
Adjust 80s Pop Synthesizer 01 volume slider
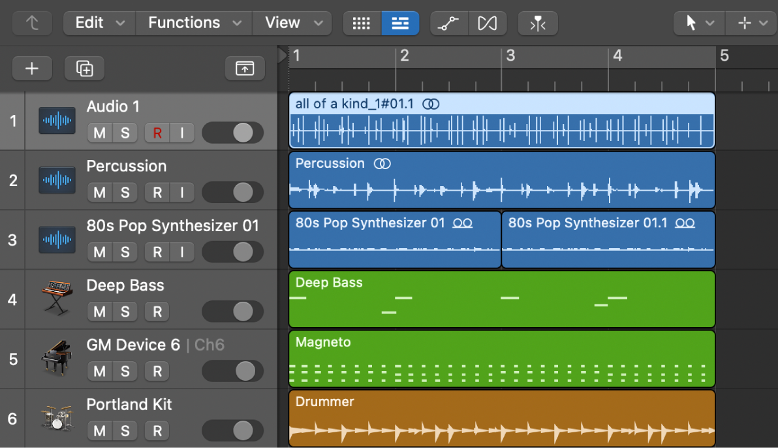[x=233, y=252]
